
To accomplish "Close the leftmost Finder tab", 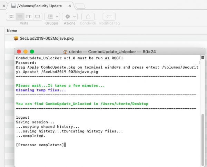I will pyautogui.click(x=4, y=6).
